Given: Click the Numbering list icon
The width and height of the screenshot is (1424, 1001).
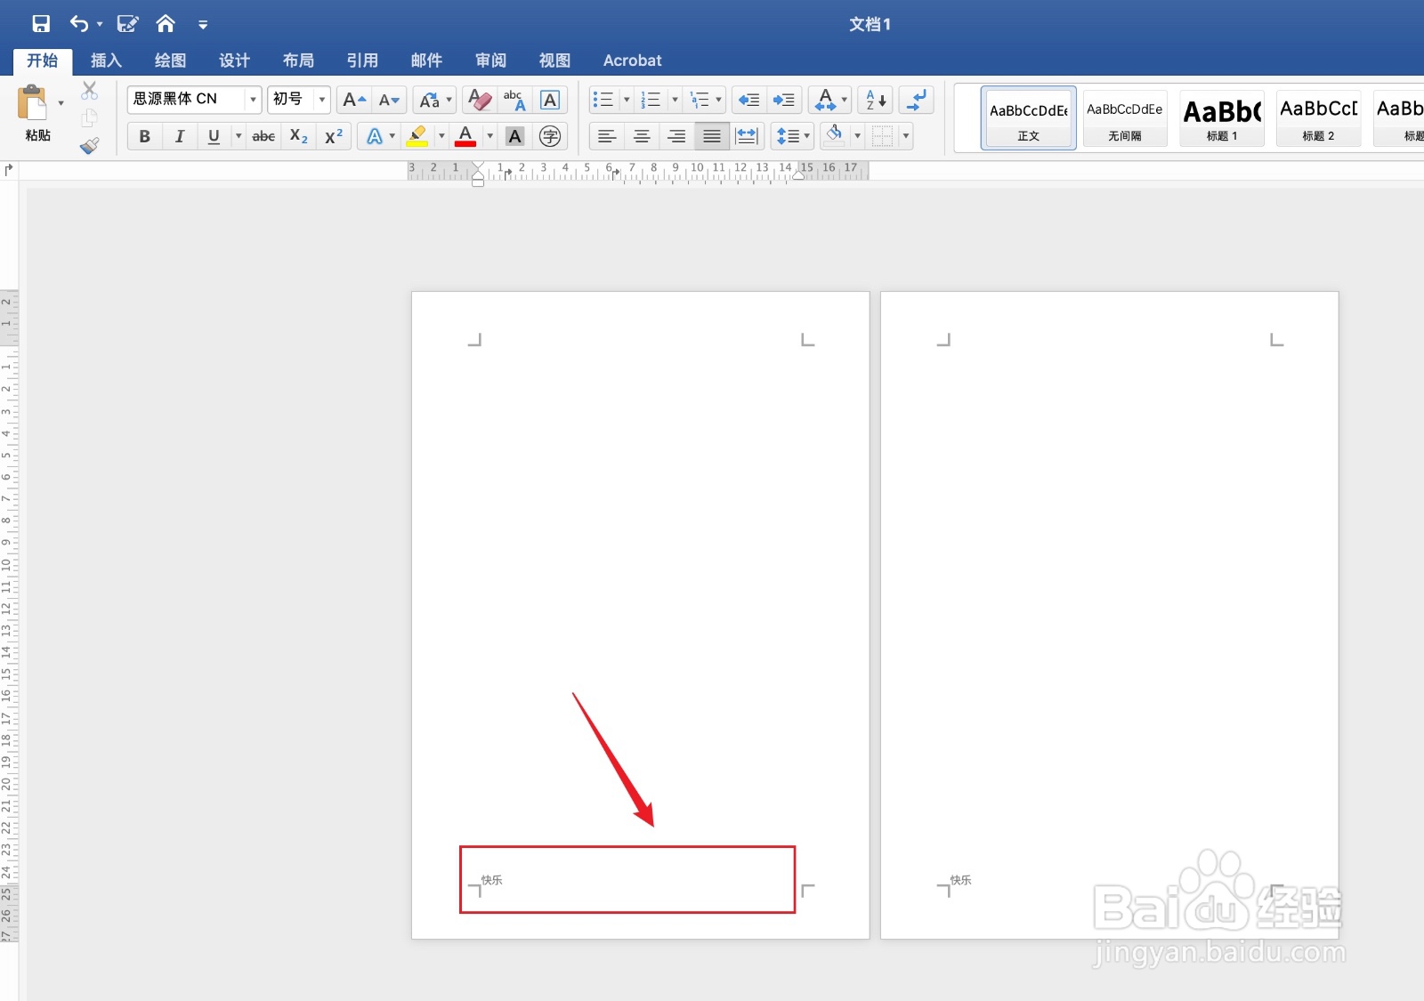Looking at the screenshot, I should 651,100.
